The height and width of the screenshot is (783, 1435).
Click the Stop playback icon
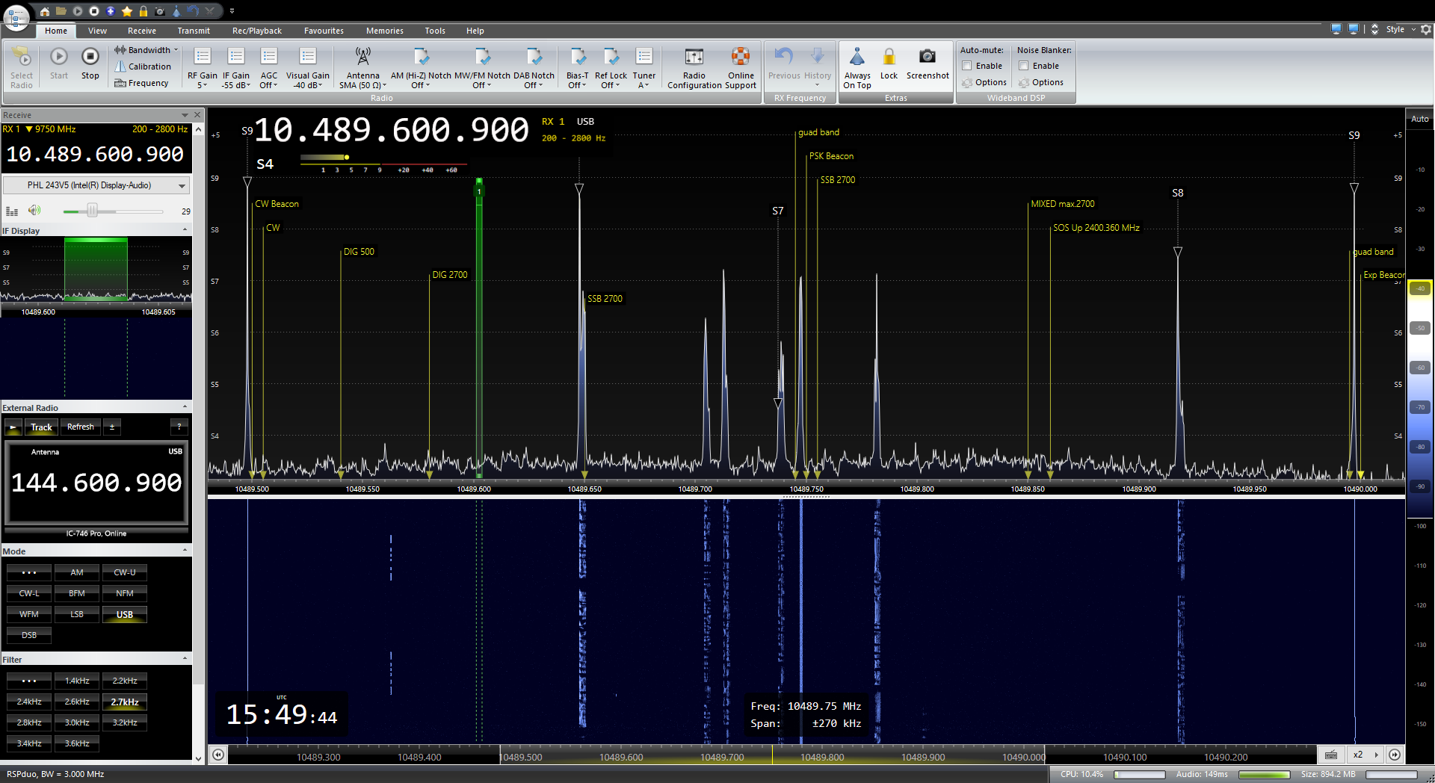click(x=90, y=58)
